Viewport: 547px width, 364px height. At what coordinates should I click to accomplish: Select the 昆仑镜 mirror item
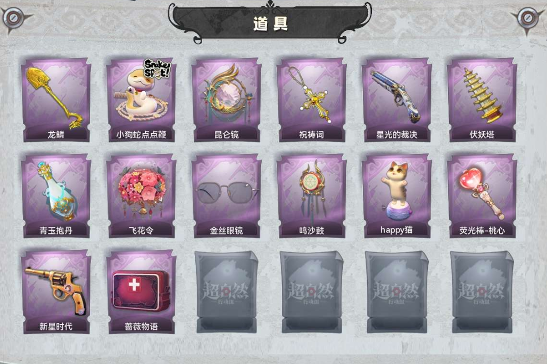pos(226,100)
